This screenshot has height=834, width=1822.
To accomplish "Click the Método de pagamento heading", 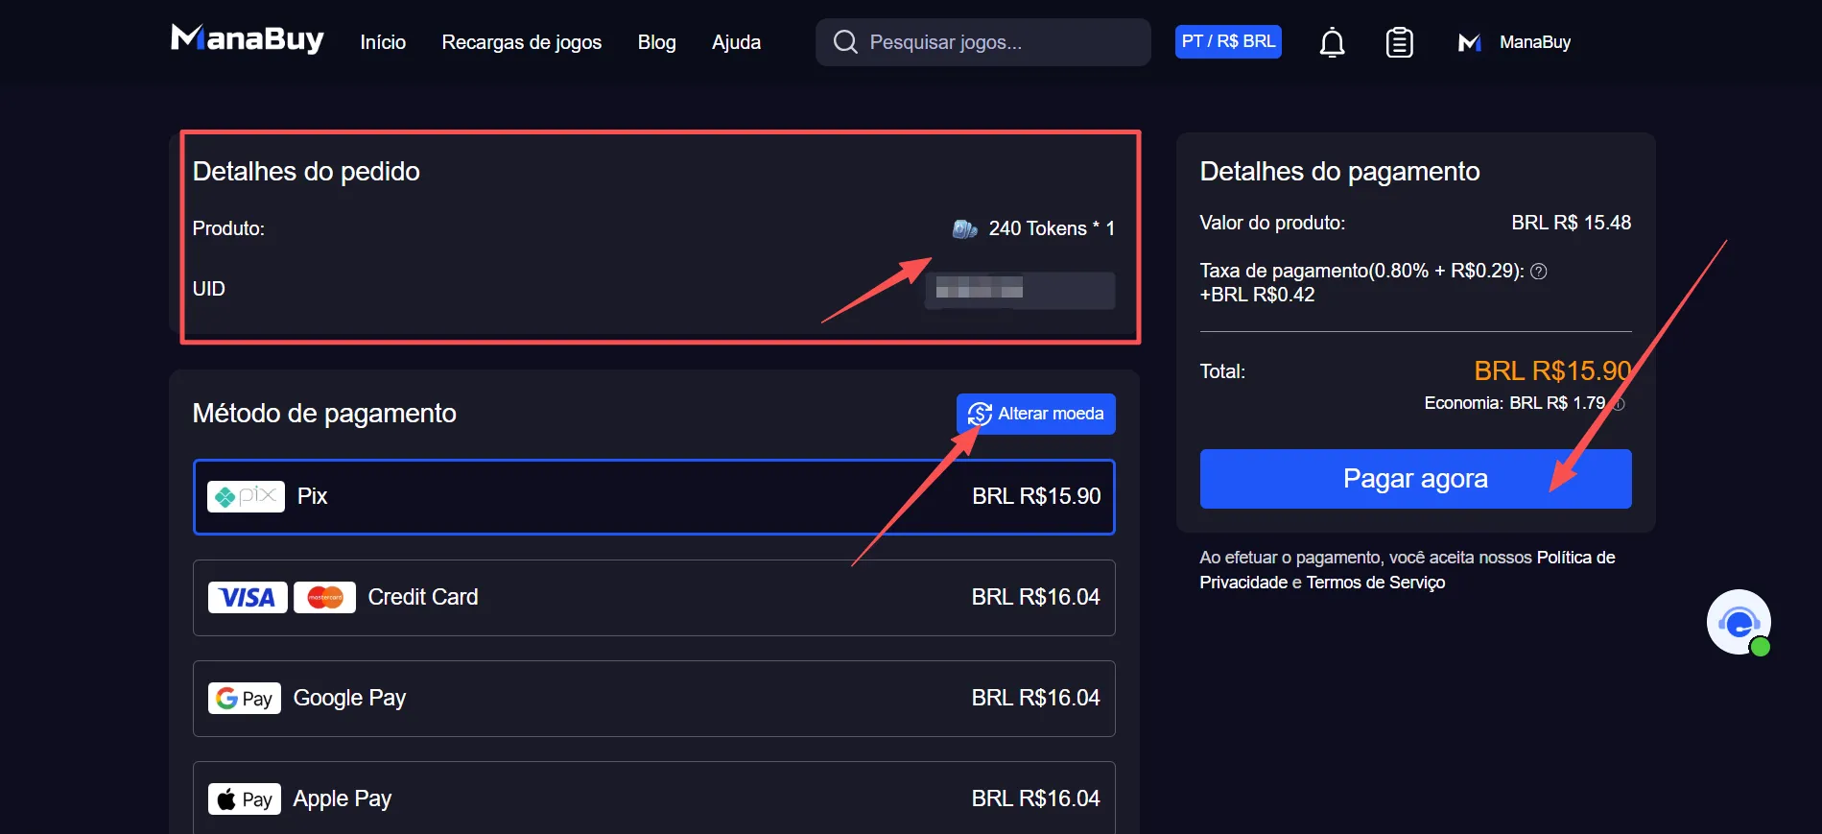I will tap(324, 414).
